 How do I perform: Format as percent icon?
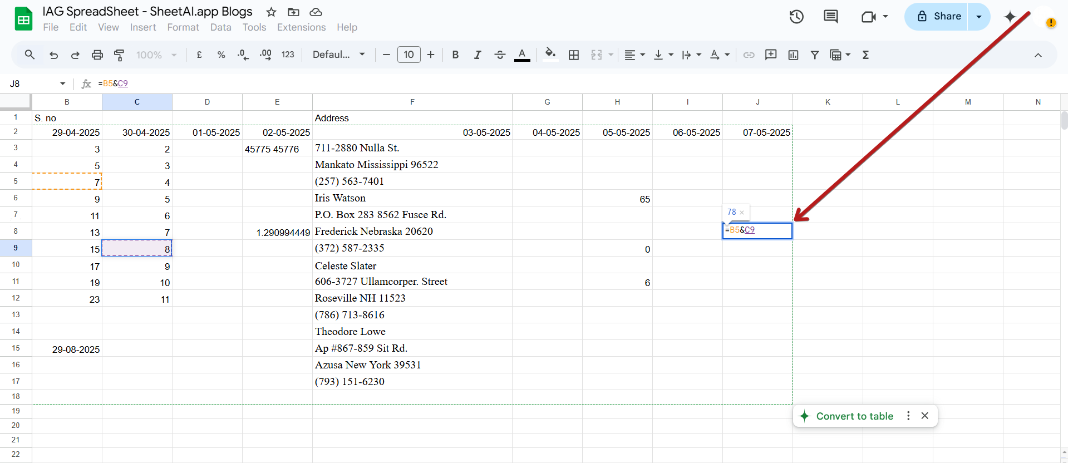click(x=221, y=55)
